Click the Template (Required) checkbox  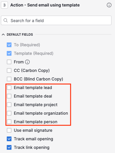(x=9, y=53)
